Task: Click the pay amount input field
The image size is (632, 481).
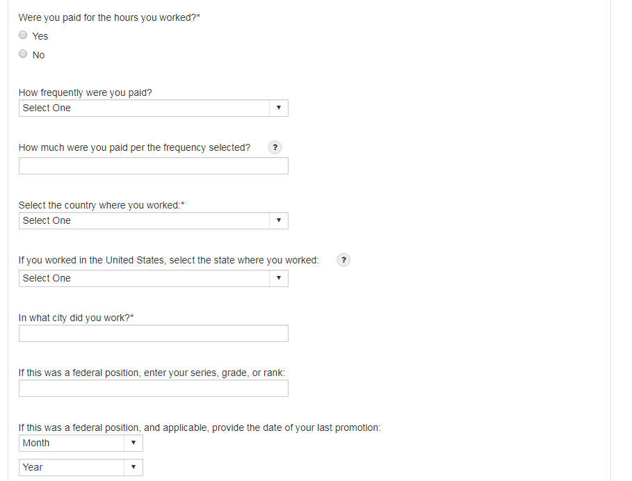Action: (x=153, y=166)
